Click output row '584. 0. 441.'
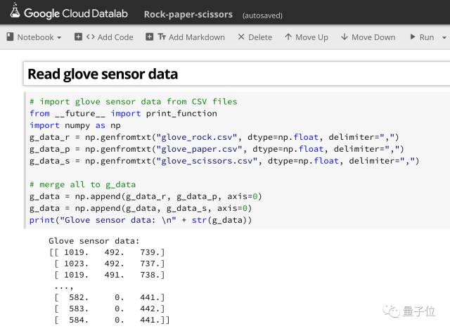450x331 pixels. pos(112,320)
